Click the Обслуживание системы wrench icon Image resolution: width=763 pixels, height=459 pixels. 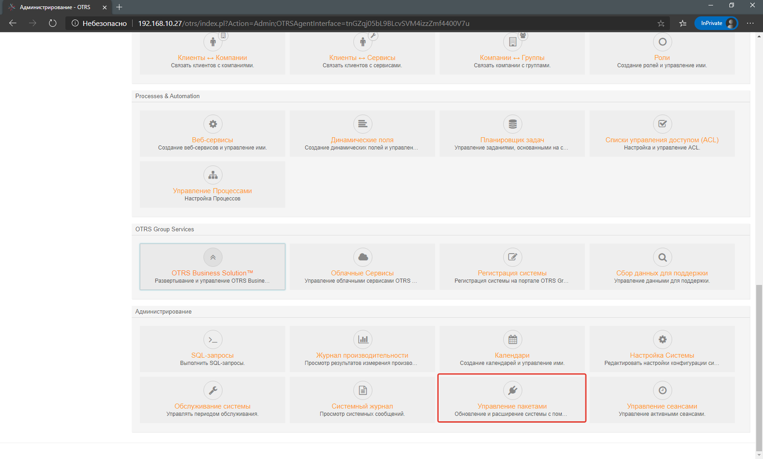click(213, 390)
